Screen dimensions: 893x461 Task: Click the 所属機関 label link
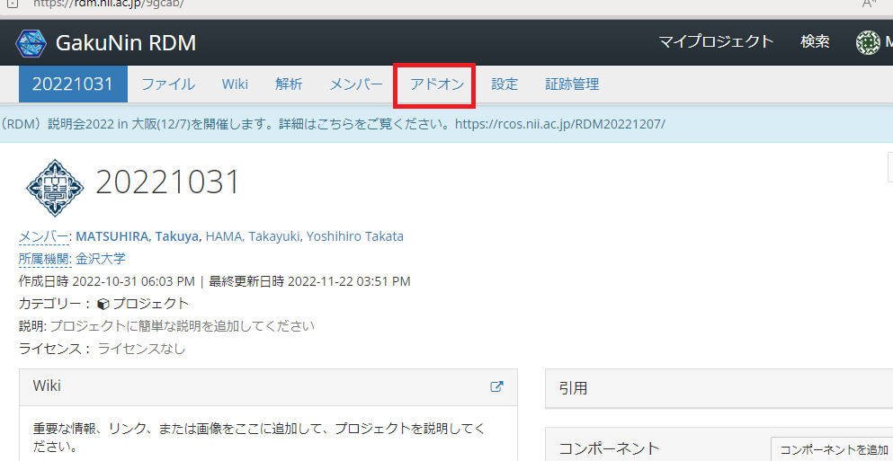point(44,259)
